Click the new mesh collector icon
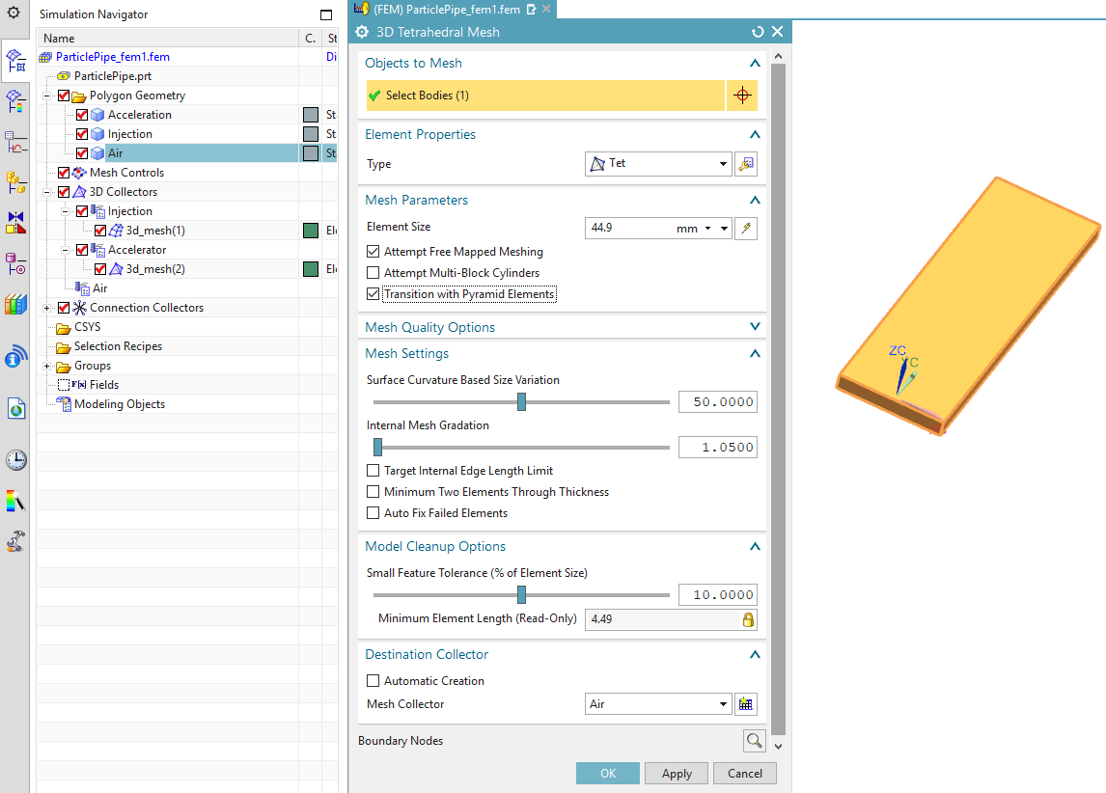This screenshot has width=1106, height=793. point(745,704)
